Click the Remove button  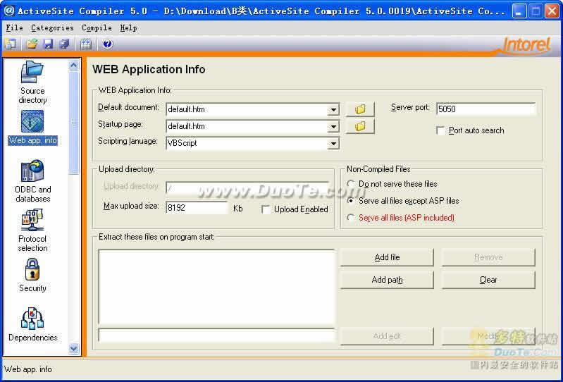(x=488, y=257)
